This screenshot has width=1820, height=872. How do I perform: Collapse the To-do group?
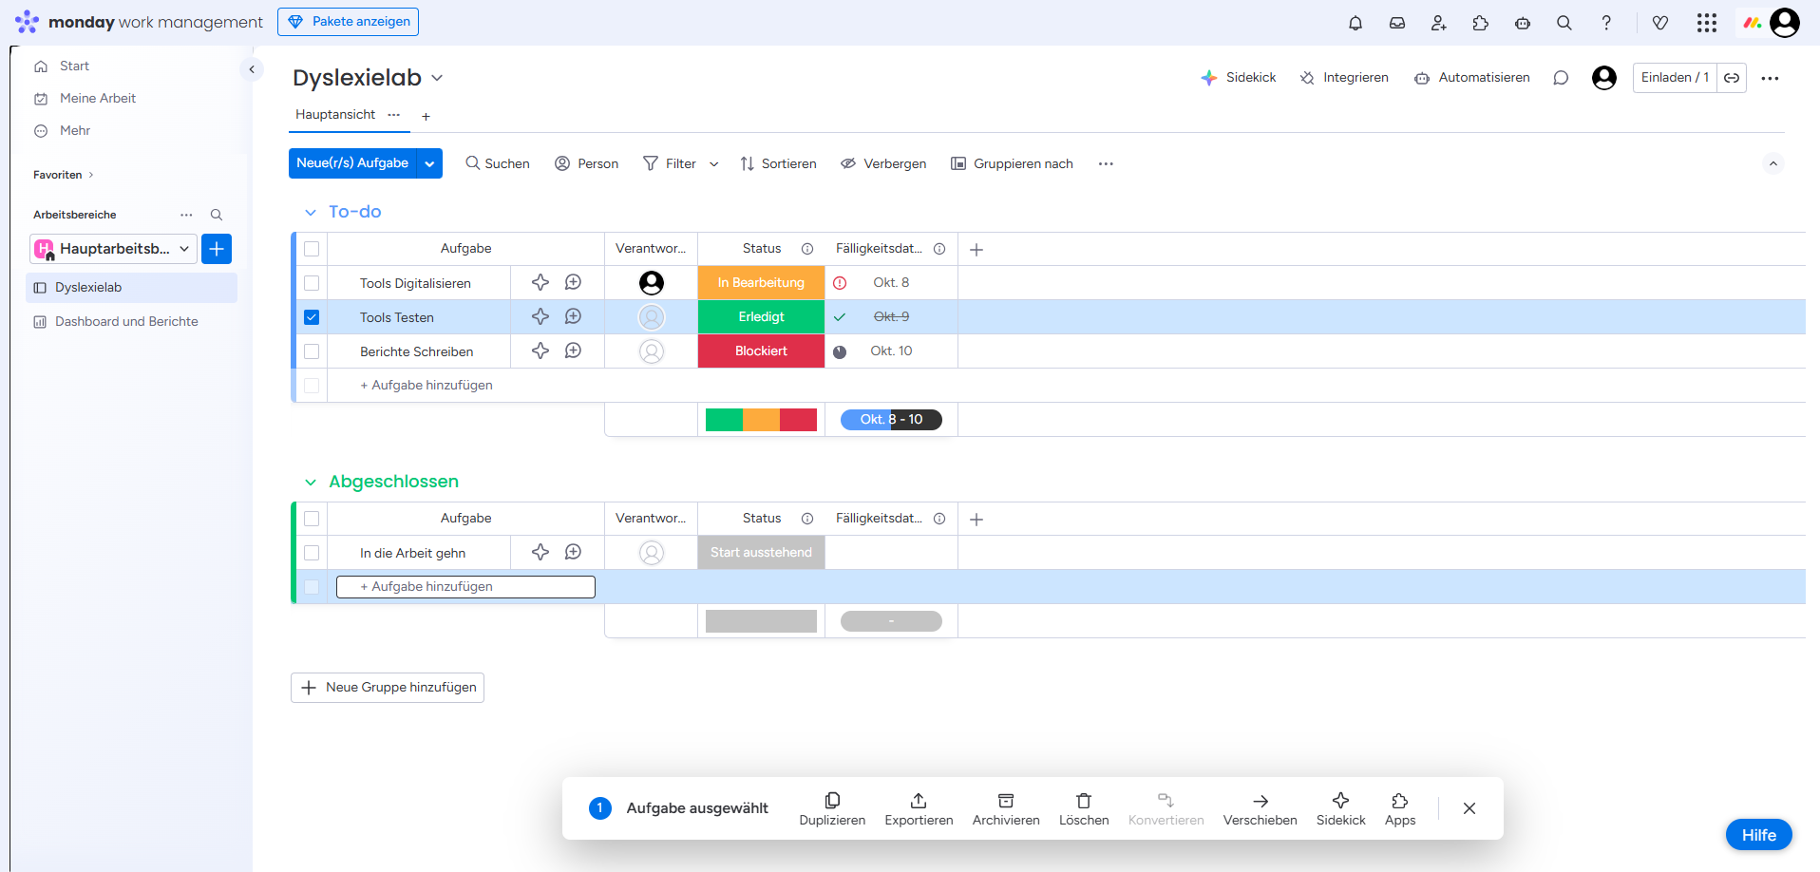pos(310,213)
